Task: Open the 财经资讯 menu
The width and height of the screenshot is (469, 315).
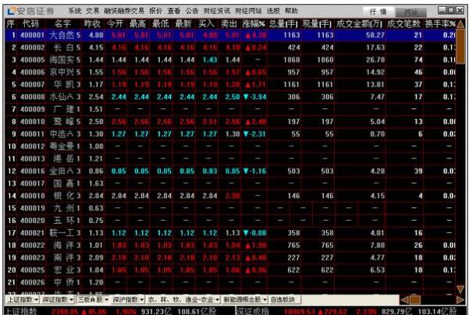Action: 217,11
